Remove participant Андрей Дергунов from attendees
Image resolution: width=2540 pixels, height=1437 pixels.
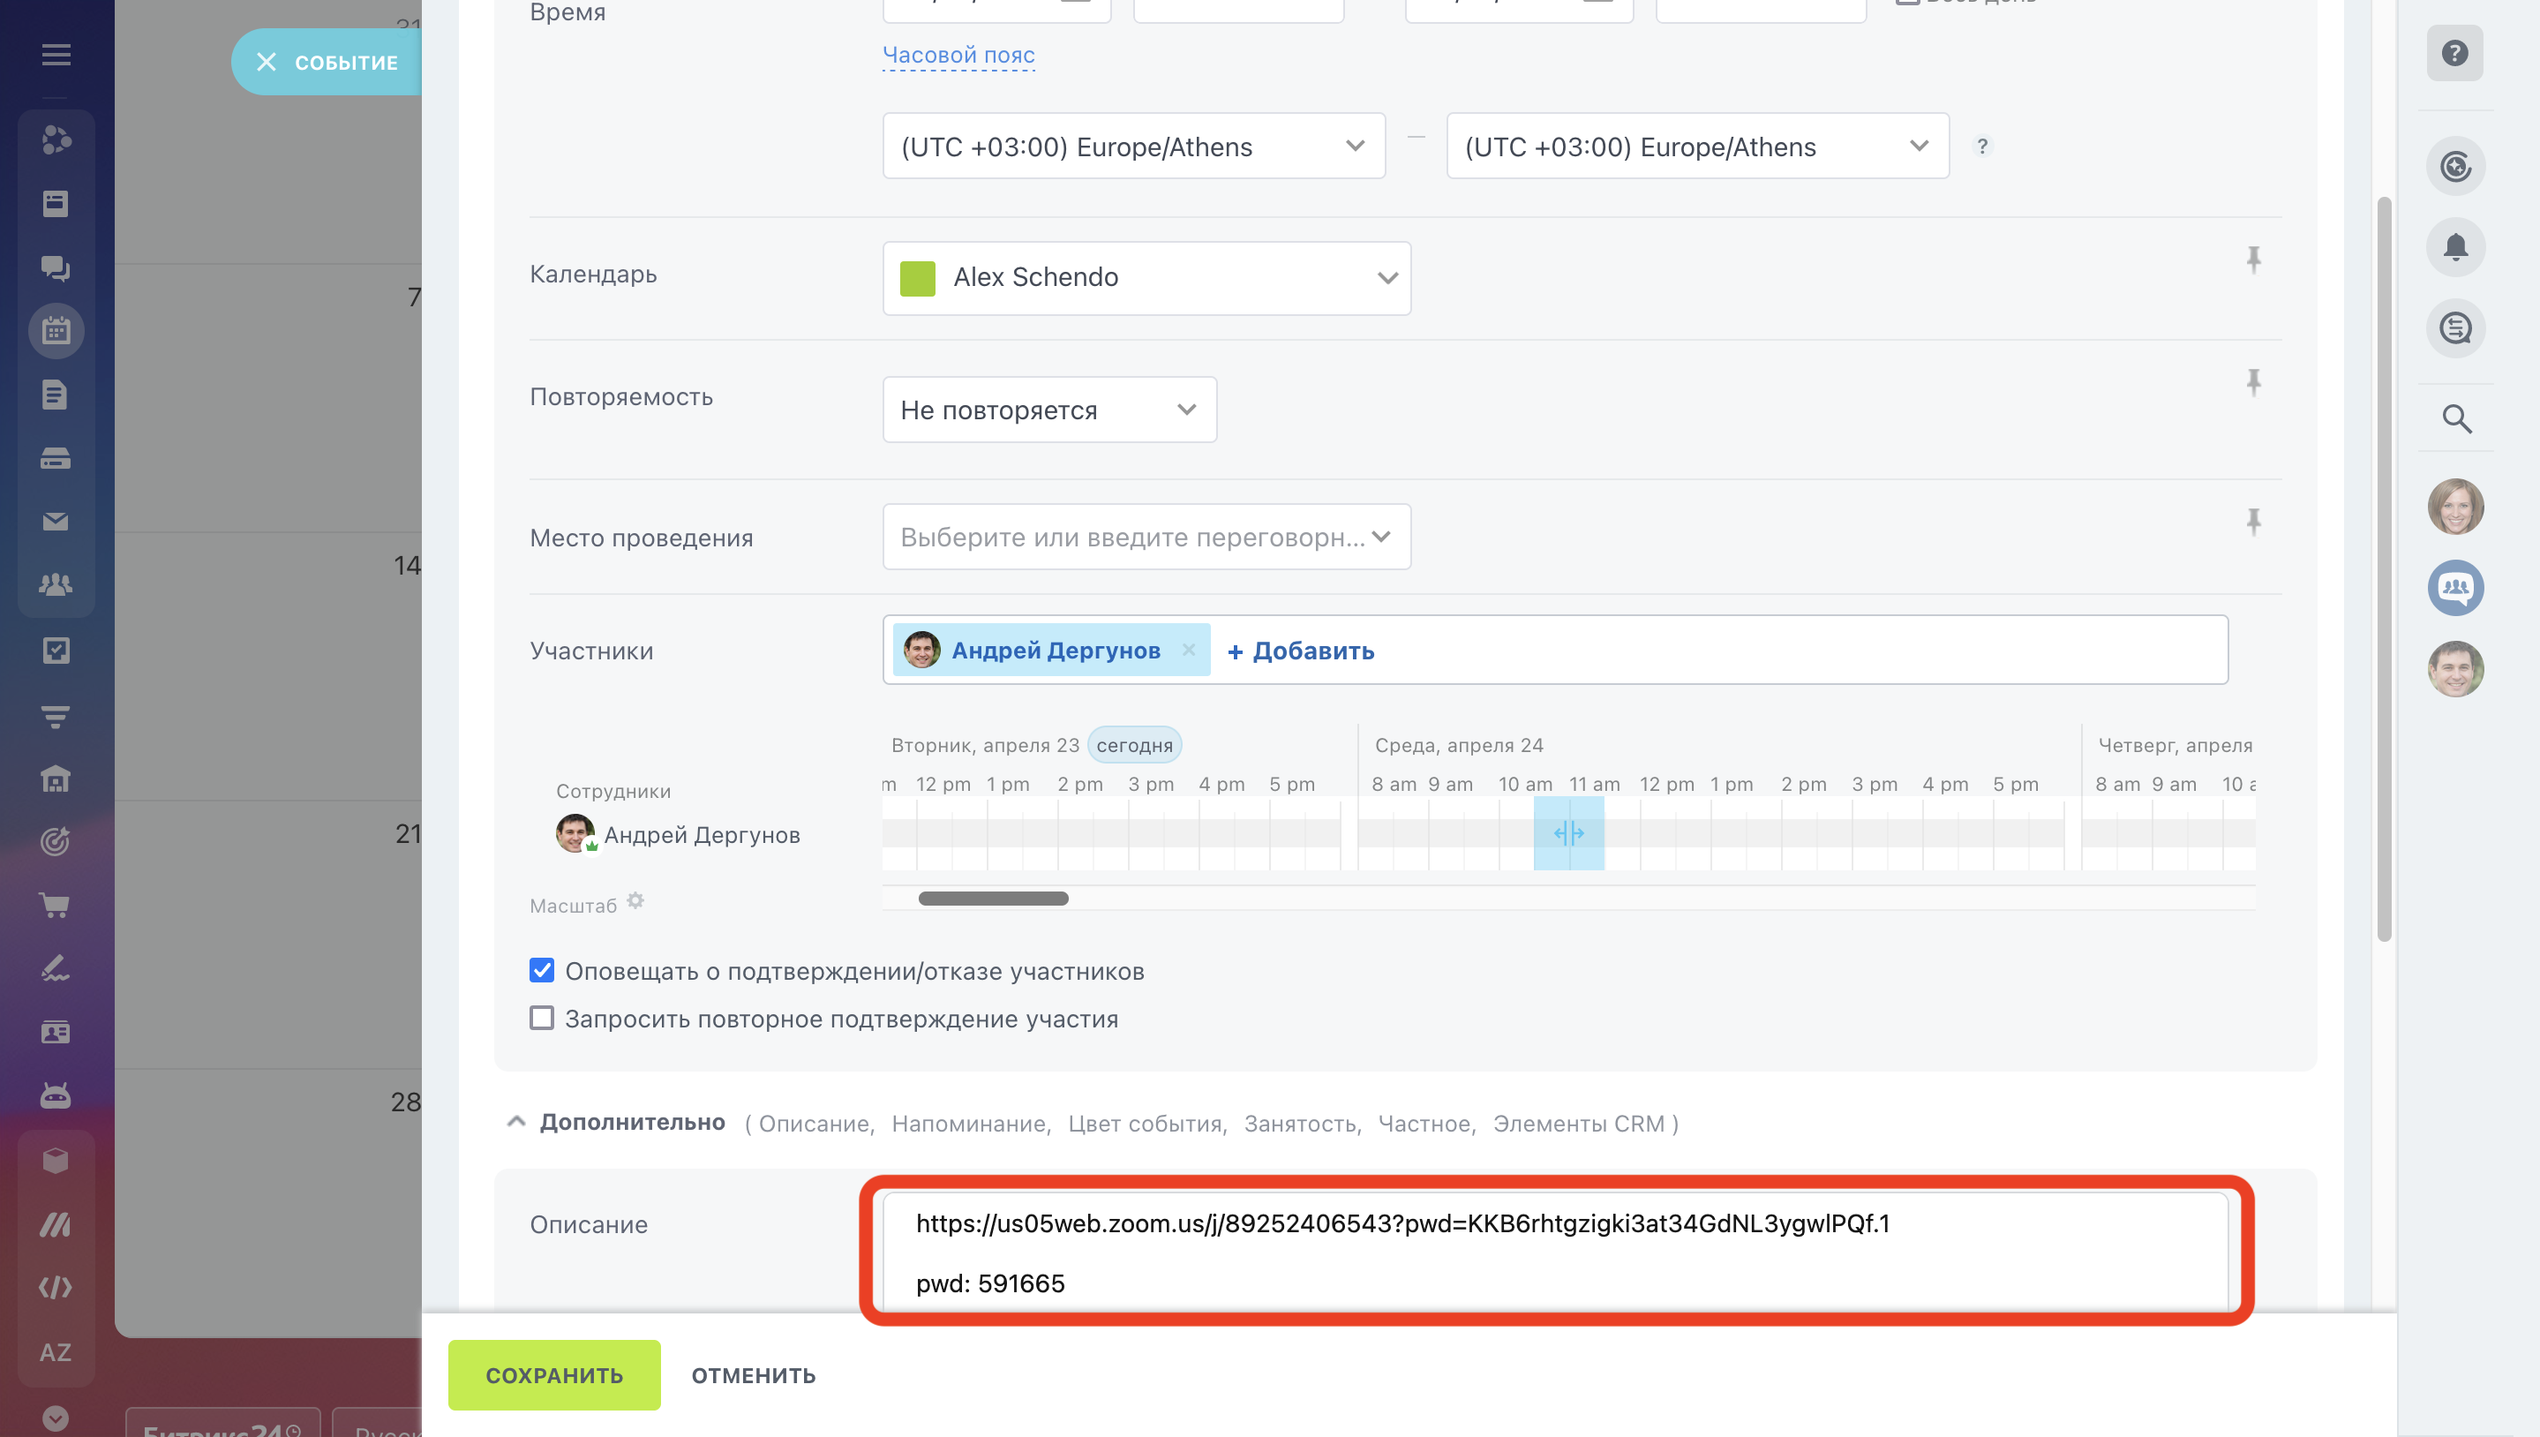point(1188,650)
